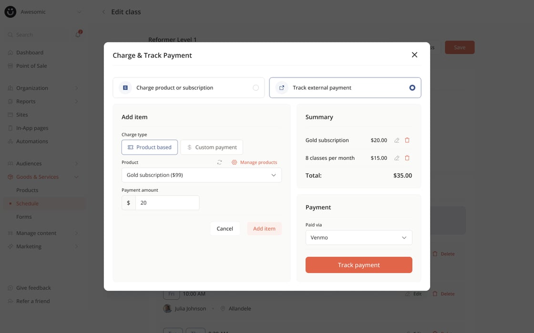Open the Point of Sale section in the sidebar
The height and width of the screenshot is (333, 534).
(x=31, y=66)
